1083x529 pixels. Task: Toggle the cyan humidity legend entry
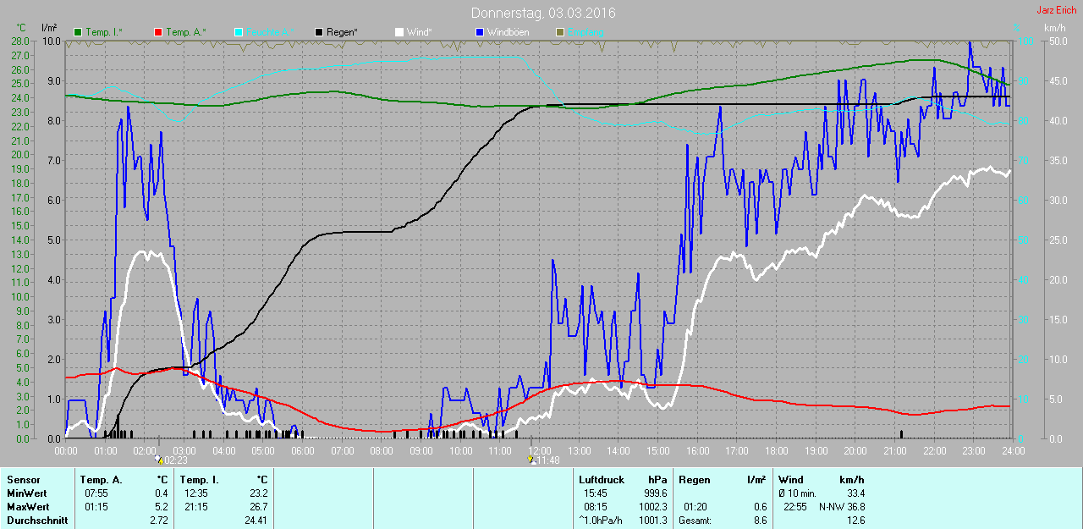[x=264, y=32]
